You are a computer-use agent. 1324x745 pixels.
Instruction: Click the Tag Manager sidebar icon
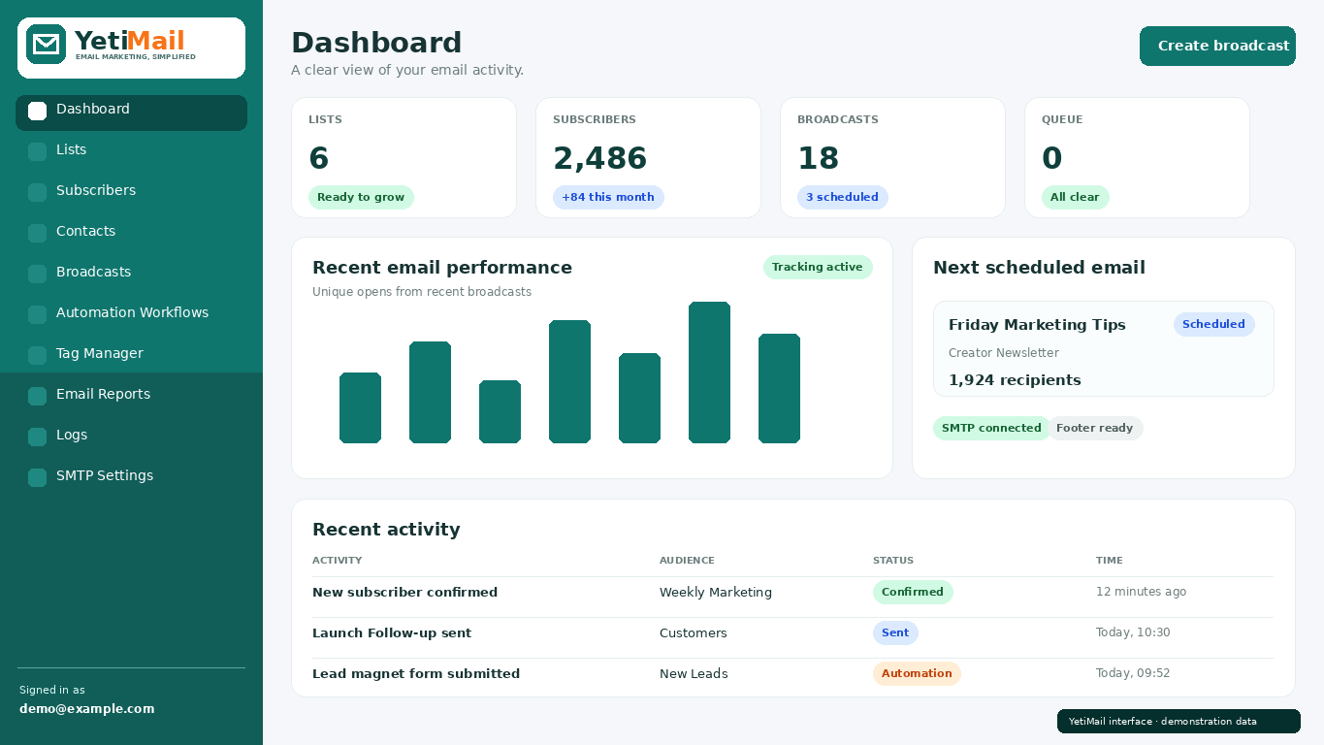[37, 356]
